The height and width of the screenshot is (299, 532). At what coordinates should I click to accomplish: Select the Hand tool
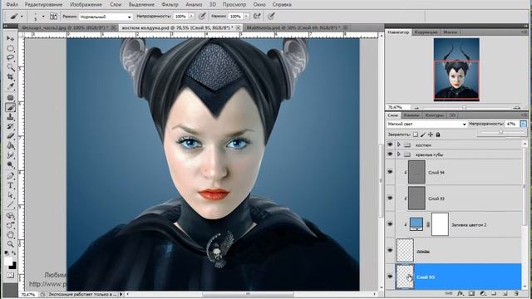click(11, 234)
